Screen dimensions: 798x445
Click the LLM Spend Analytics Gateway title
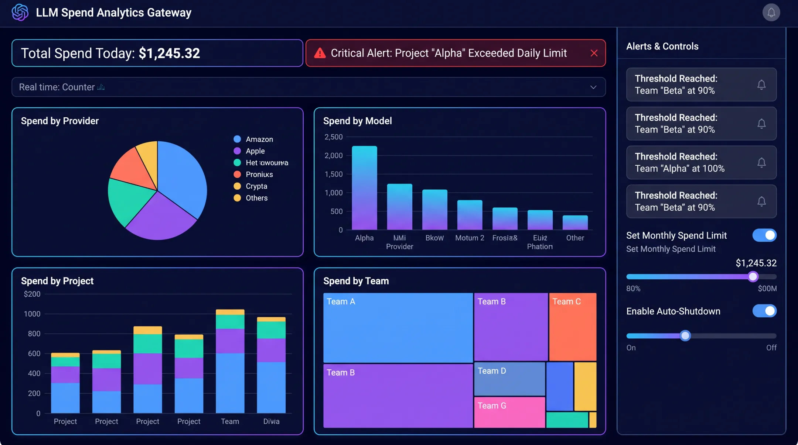coord(113,13)
